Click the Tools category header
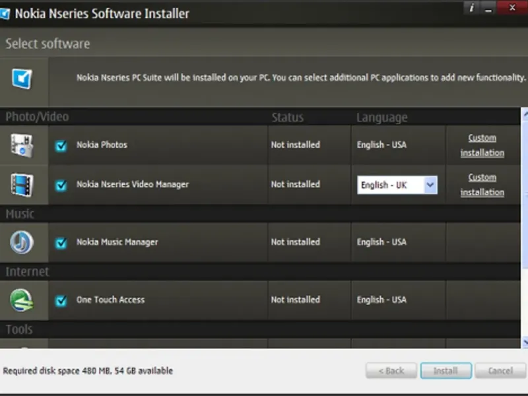This screenshot has height=396, width=528. tap(19, 329)
